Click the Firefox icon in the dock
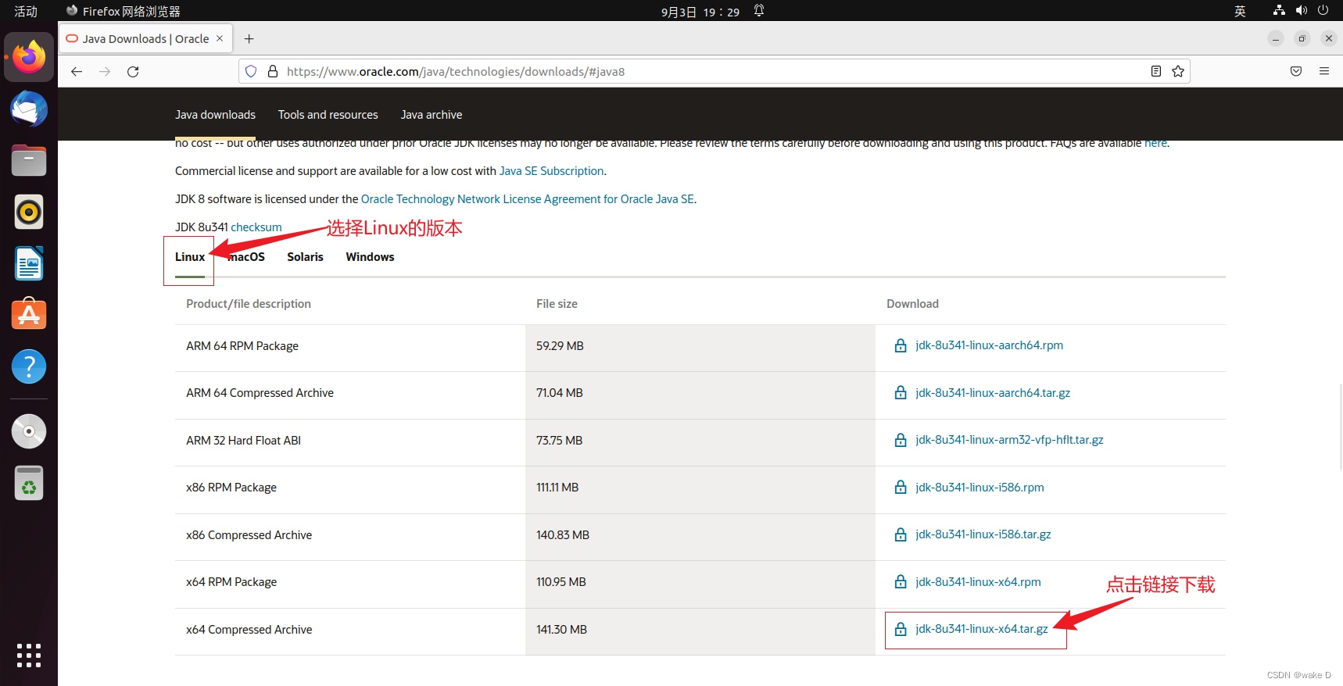Viewport: 1343px width, 686px height. [x=29, y=57]
